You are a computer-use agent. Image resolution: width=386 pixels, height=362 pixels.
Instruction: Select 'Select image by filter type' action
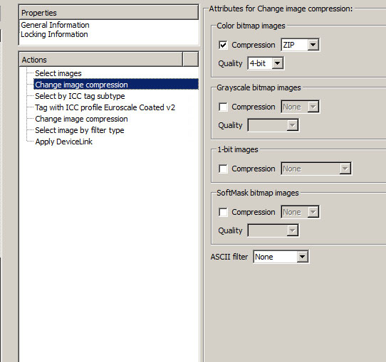point(80,130)
